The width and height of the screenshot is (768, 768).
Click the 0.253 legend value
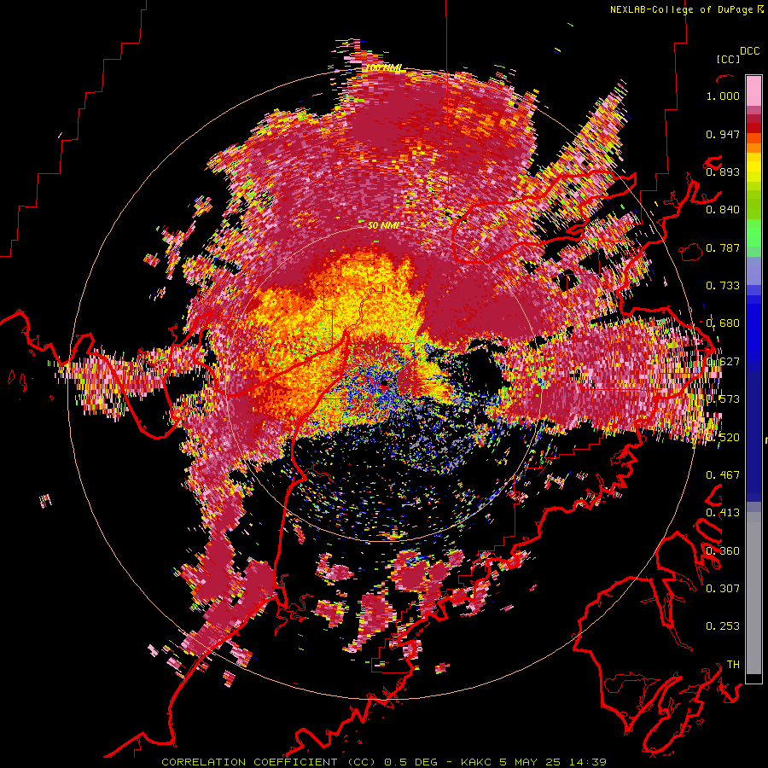point(723,626)
